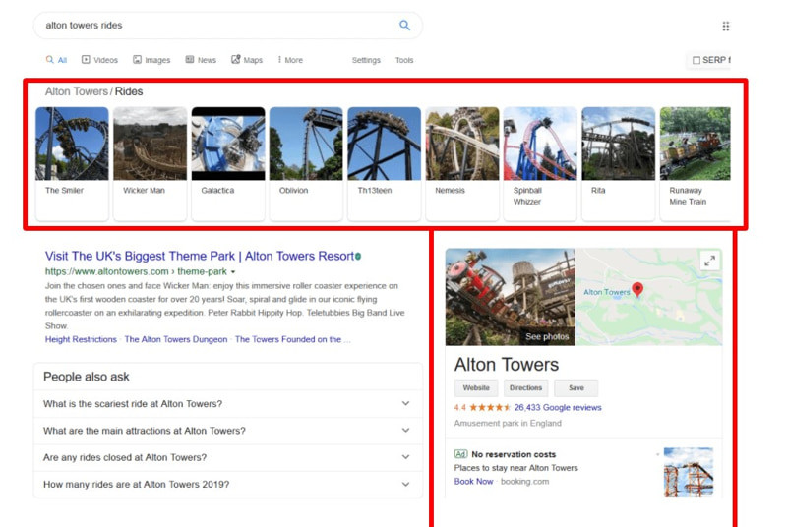Select the Oblivion ride card
This screenshot has height=527, width=787.
click(306, 163)
